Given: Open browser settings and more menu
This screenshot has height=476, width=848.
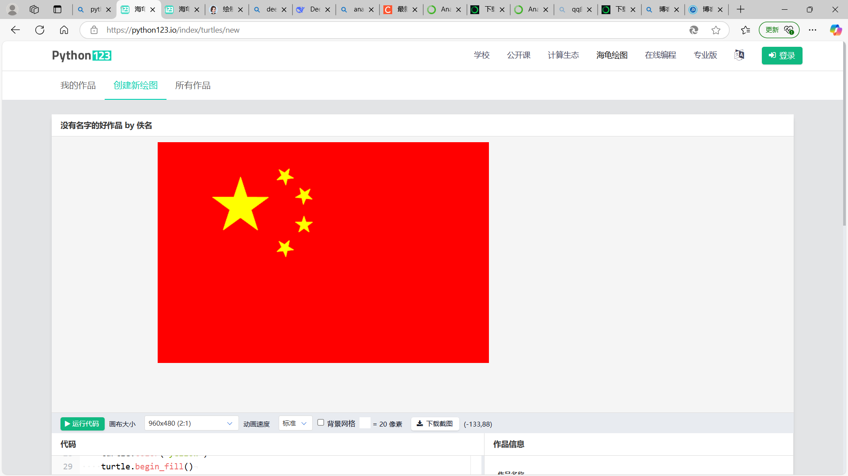Looking at the screenshot, I should [x=813, y=30].
